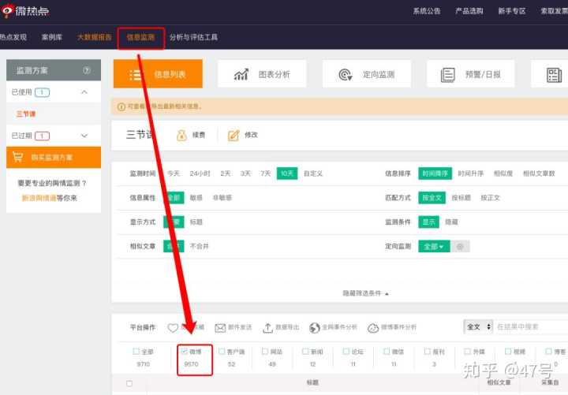This screenshot has height=395, width=568.
Task: Toggle the 微博 source checkbox
Action: [x=184, y=352]
